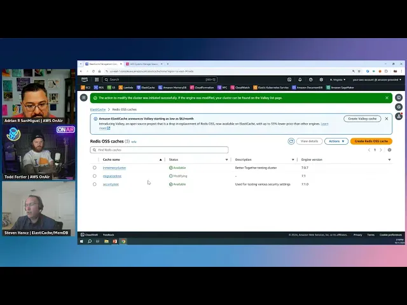
Task: Open the Info link beside Redis OSS caches
Action: coord(134,142)
